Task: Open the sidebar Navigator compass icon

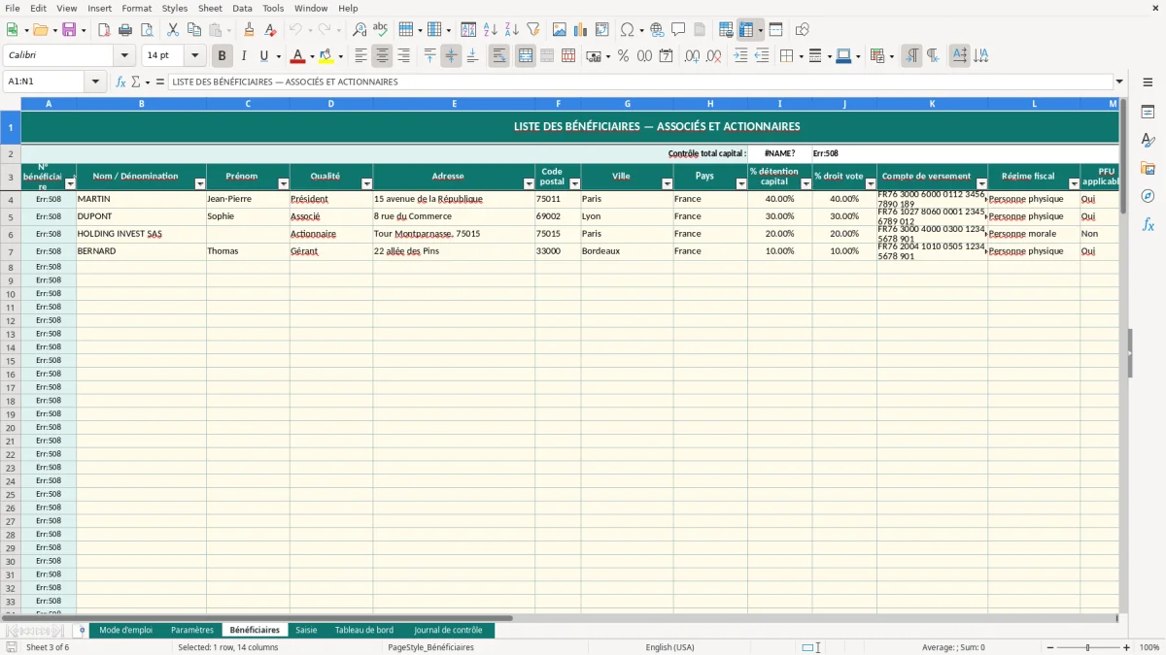Action: (1148, 196)
